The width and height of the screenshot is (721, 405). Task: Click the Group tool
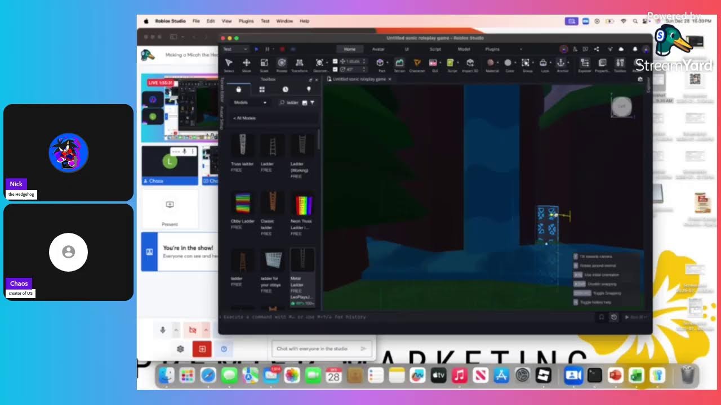coord(526,65)
